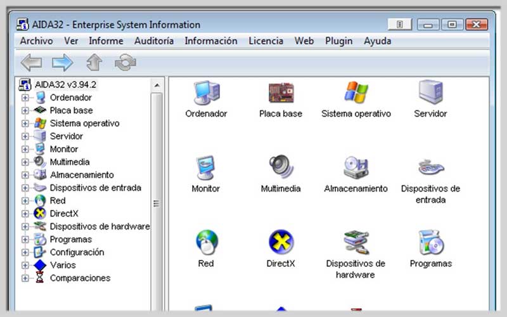Expand the Programas tree node

(25, 240)
